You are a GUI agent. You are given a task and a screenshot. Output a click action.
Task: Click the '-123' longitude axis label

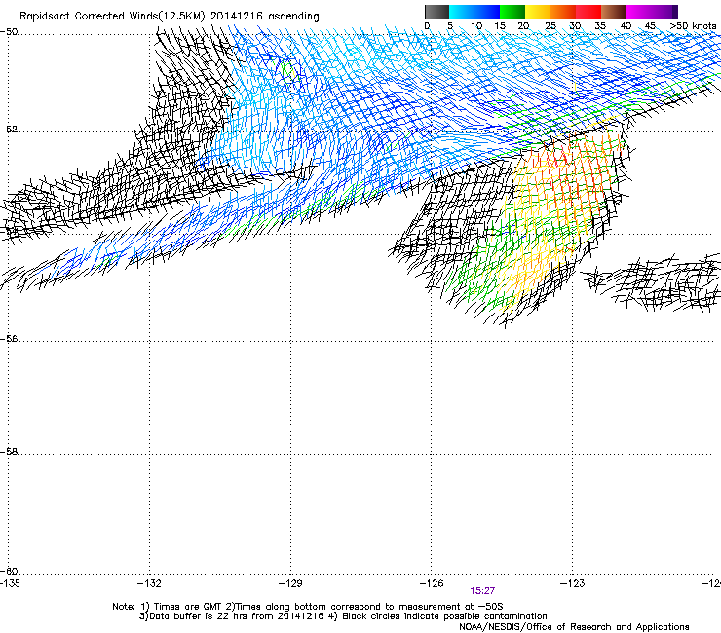tap(573, 583)
